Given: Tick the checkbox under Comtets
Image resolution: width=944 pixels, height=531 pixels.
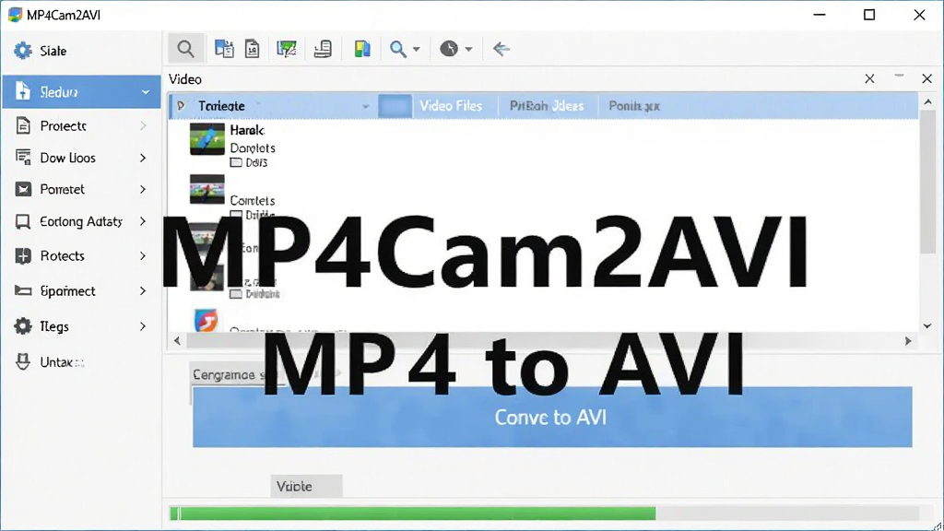Looking at the screenshot, I should tap(236, 214).
